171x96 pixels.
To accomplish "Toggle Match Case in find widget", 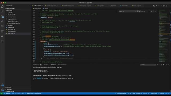I will pos(135,11).
